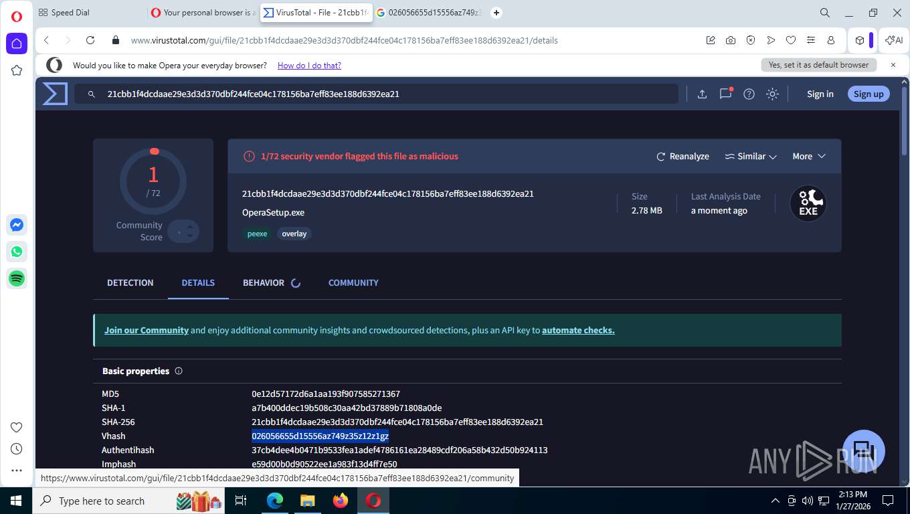Expand the Similar dropdown
Viewport: 910px width, 514px height.
[x=751, y=156]
